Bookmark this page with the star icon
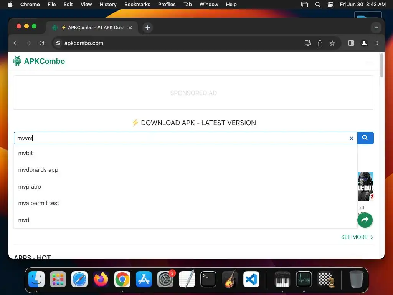This screenshot has height=295, width=393. point(332,43)
